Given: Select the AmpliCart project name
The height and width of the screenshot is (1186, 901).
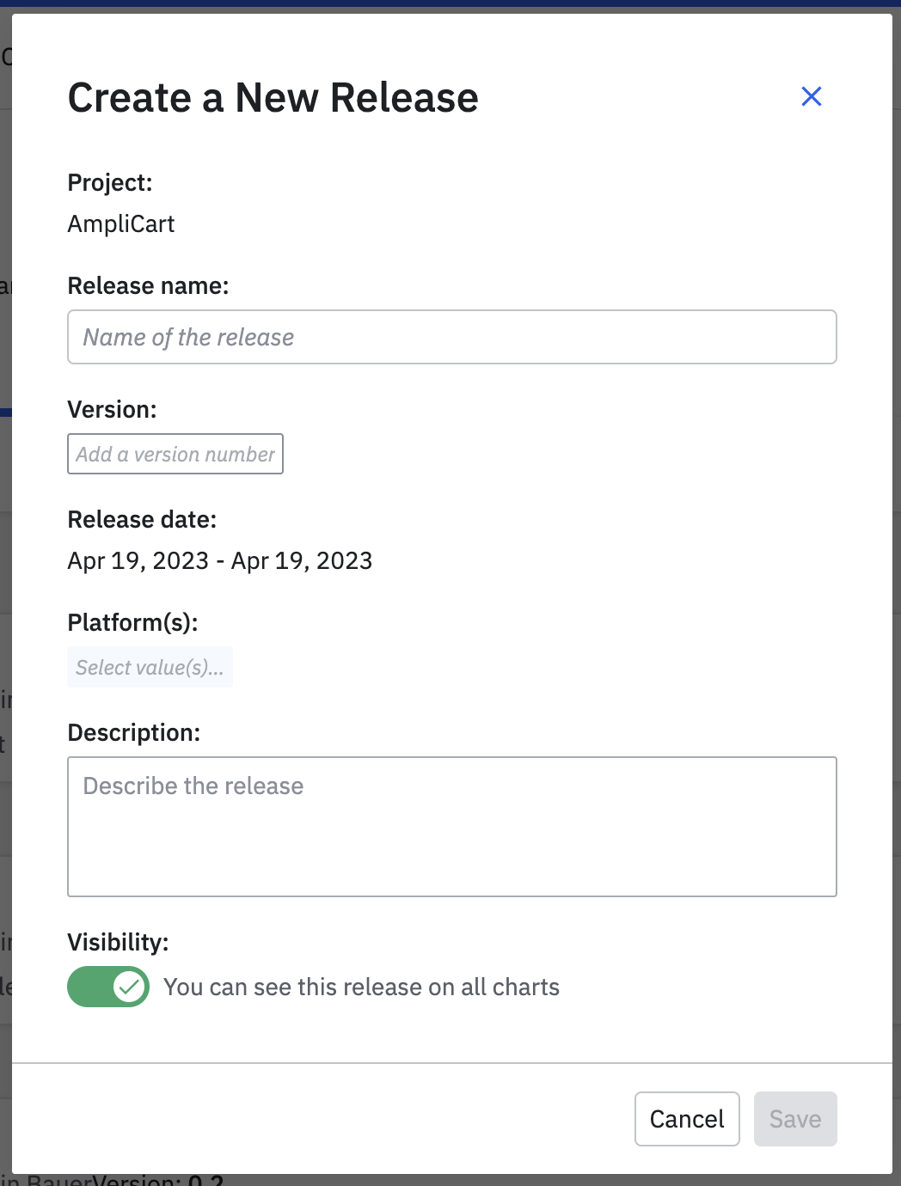Looking at the screenshot, I should 121,223.
